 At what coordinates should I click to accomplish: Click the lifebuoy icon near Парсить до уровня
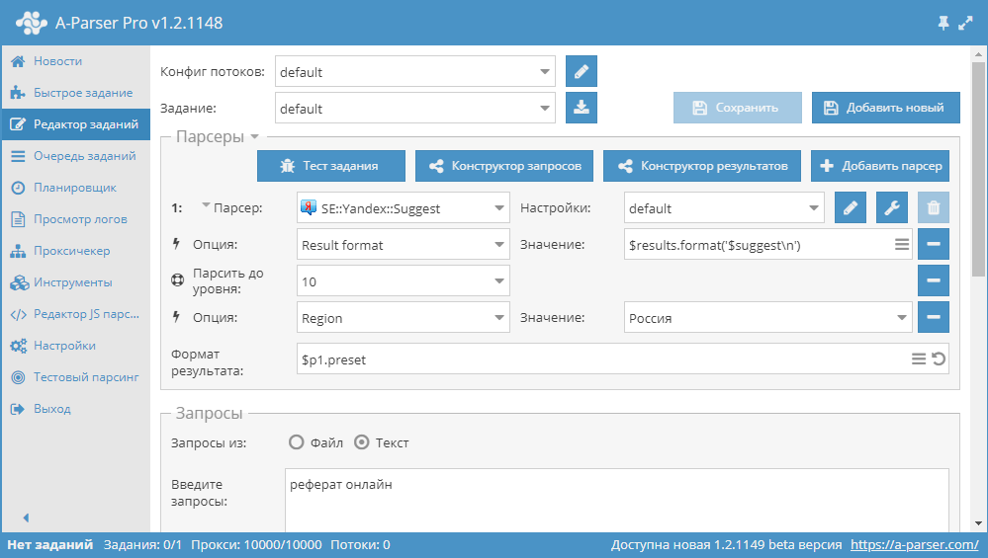(178, 279)
